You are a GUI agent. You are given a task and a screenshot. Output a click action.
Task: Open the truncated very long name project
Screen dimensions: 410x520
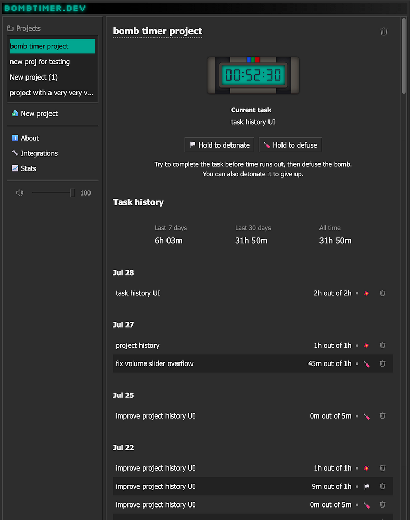tap(52, 93)
